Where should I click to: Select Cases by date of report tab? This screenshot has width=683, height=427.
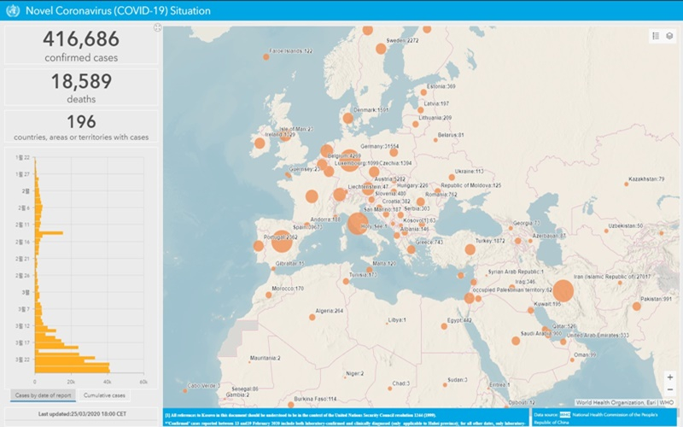tap(42, 395)
